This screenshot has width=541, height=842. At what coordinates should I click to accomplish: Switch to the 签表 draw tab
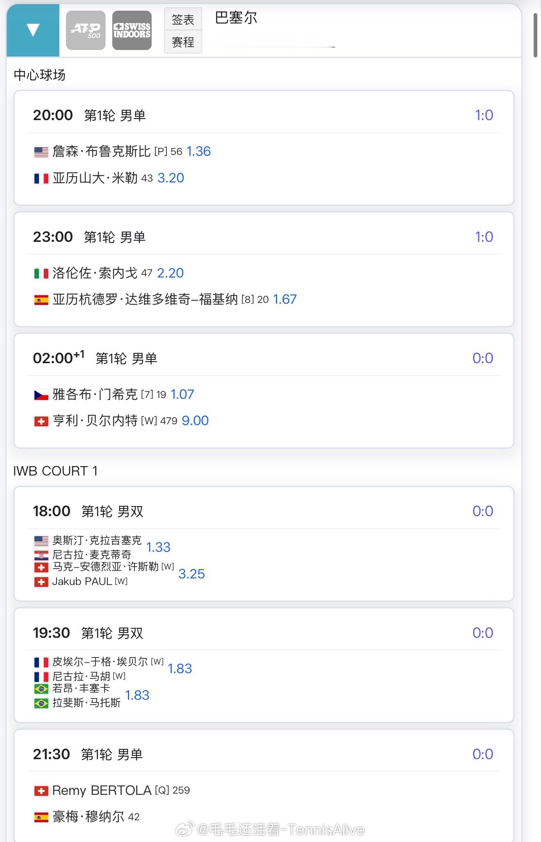coord(183,19)
